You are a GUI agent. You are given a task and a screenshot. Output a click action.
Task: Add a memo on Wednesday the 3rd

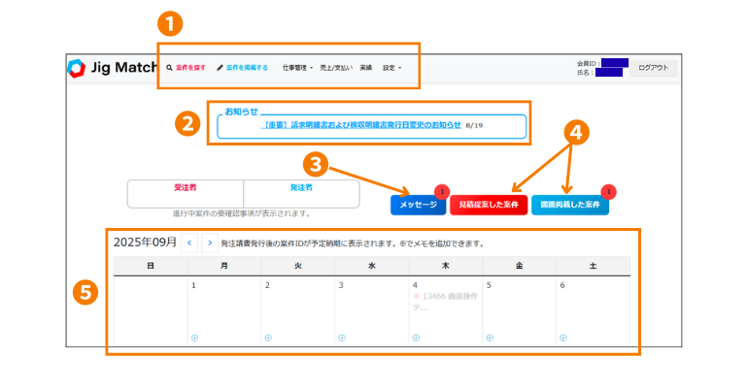point(342,338)
